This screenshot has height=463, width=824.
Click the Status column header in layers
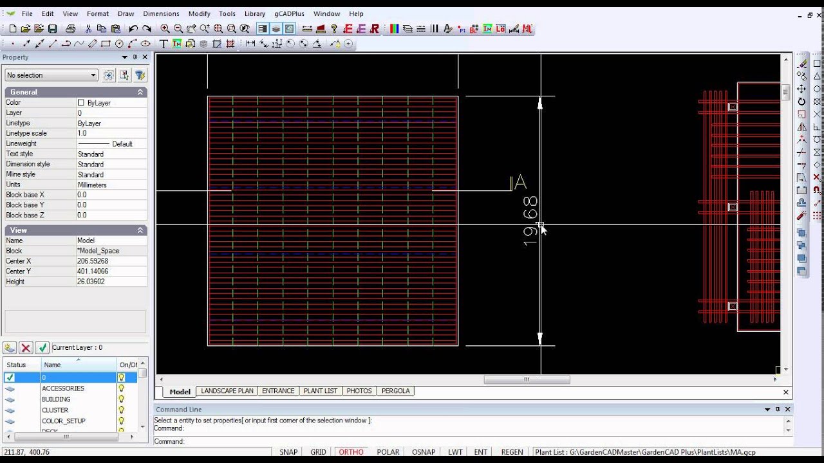click(22, 365)
